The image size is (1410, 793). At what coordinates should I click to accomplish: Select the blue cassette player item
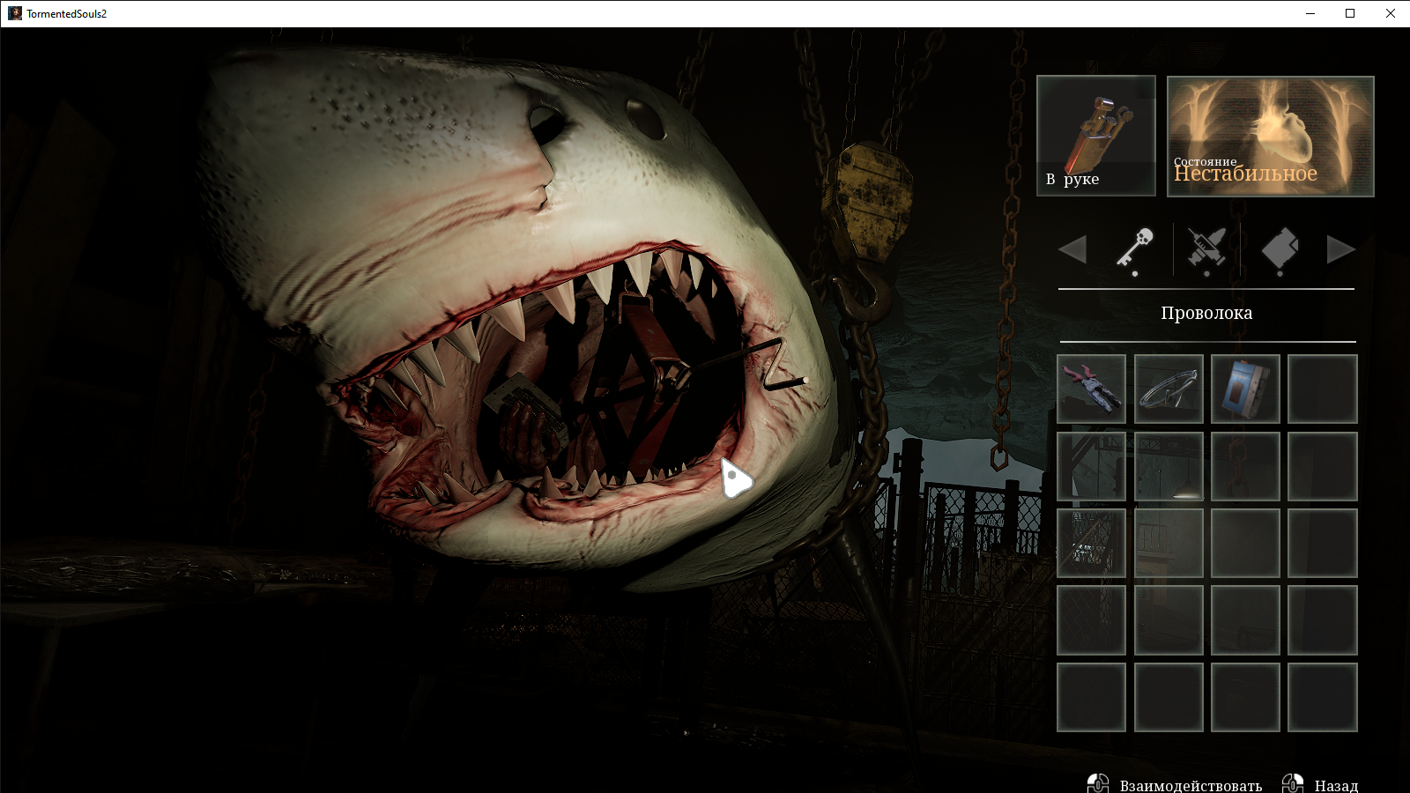pos(1244,389)
